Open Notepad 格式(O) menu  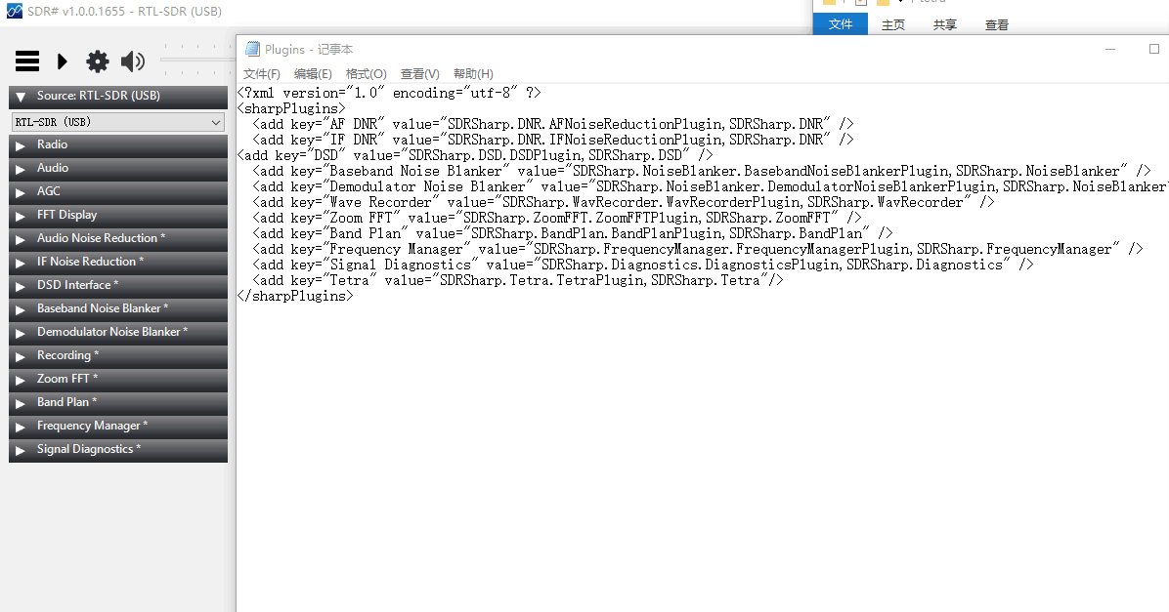(x=367, y=74)
